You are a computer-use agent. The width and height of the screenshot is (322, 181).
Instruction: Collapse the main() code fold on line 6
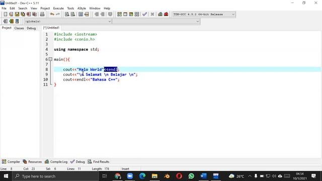coord(50,59)
